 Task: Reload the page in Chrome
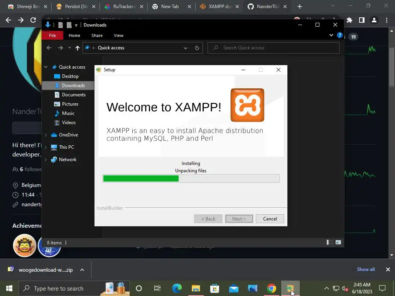click(33, 20)
